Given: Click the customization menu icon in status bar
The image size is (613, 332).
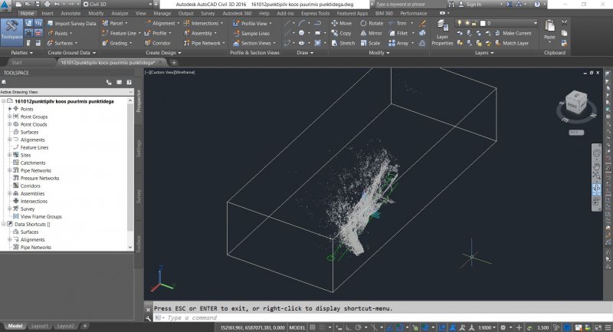Looking at the screenshot, I should tap(608, 327).
